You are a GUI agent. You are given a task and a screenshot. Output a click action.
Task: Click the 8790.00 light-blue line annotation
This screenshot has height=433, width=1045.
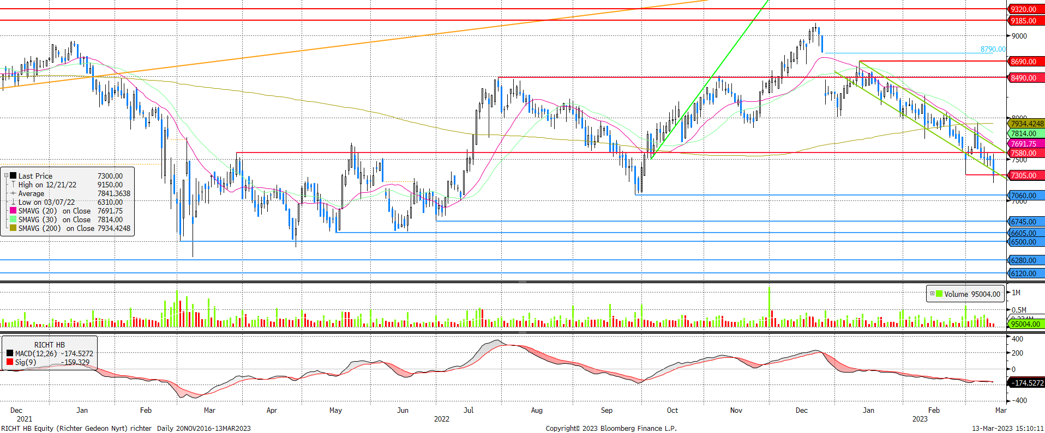(993, 49)
